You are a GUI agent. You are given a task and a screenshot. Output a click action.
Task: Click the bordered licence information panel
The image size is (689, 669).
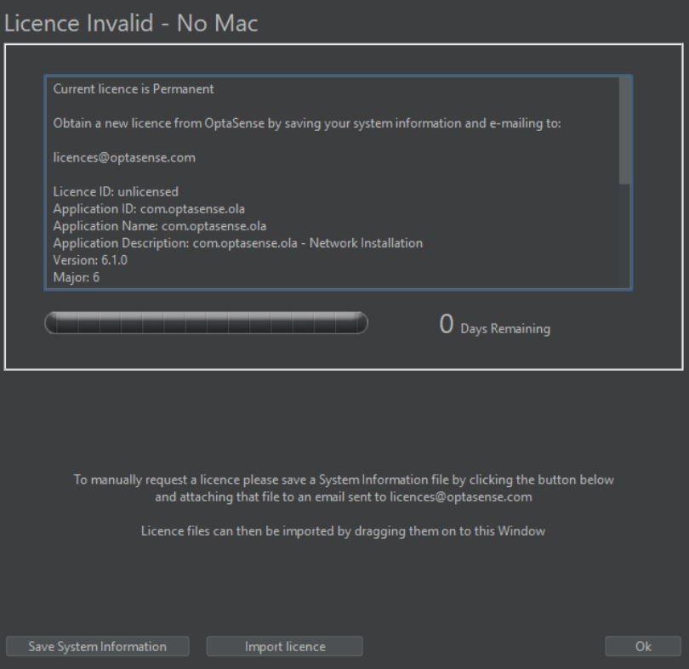(x=344, y=208)
